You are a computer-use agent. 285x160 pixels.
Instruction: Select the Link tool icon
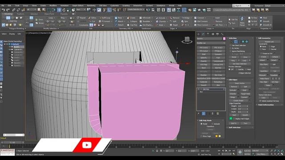(x=14, y=10)
